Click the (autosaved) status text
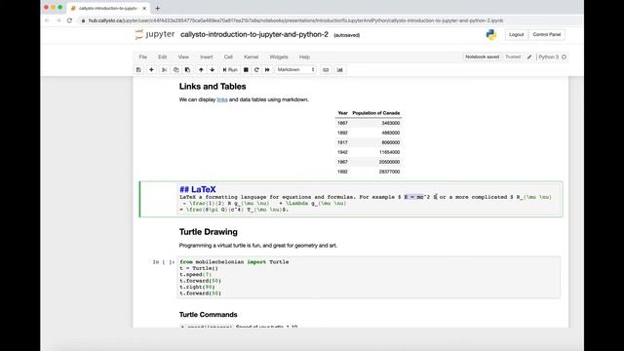The height and width of the screenshot is (351, 624). coord(347,35)
